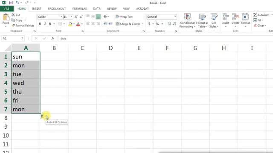273x153 pixels.
Task: Click the Redo arrow icon
Action: click(26, 3)
